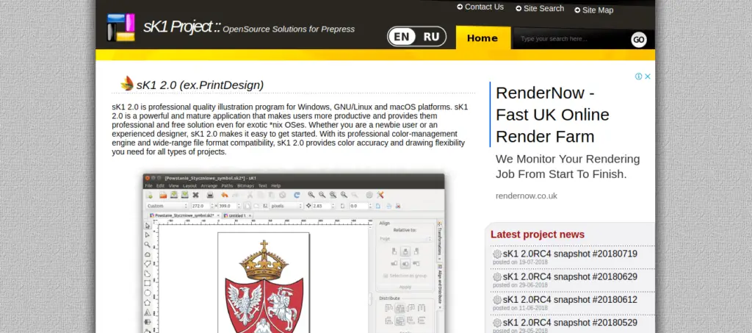This screenshot has height=333, width=752.
Task: Click the sK1 application screenshot image
Action: (294, 254)
